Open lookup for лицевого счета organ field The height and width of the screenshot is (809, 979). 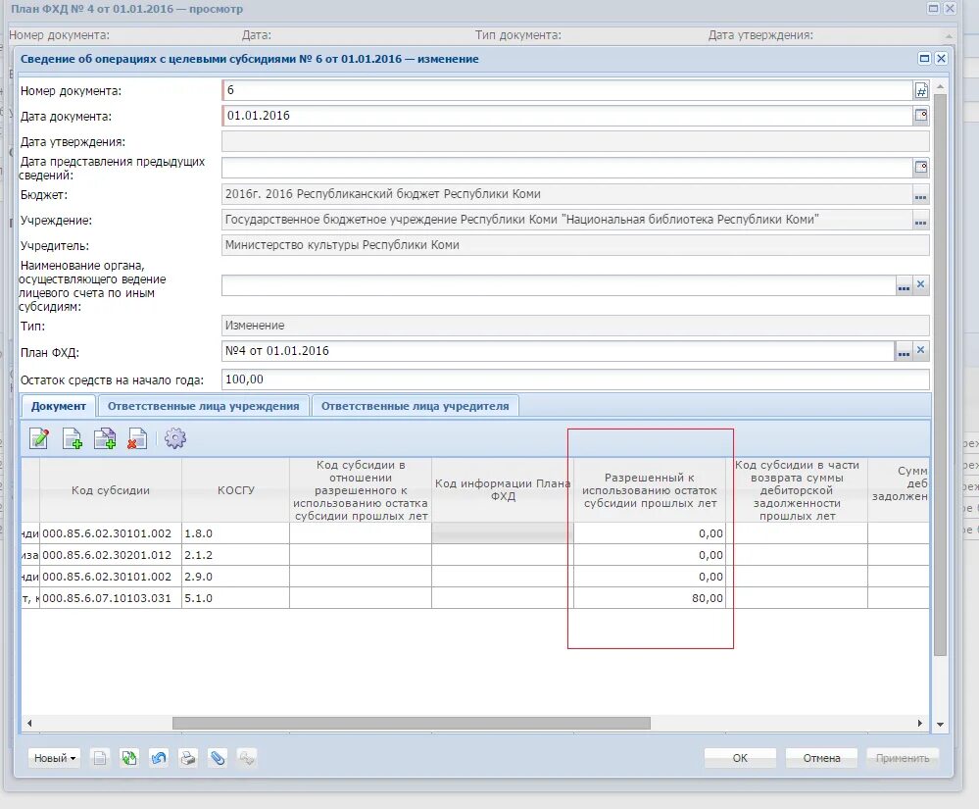coord(904,286)
